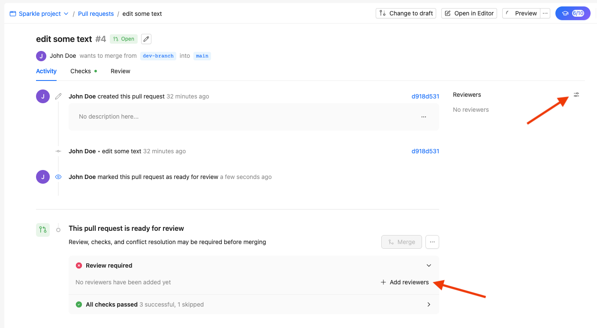The image size is (597, 328).
Task: Open the 6/10 learning progress badge
Action: (x=573, y=13)
